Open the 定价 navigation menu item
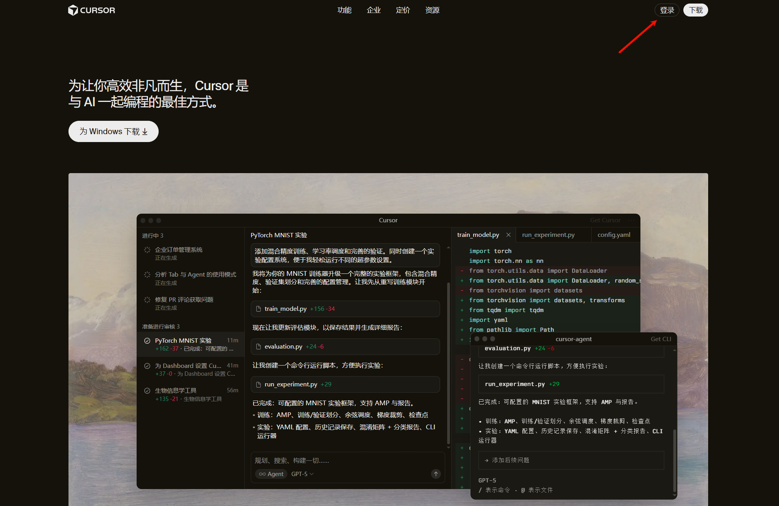This screenshot has width=779, height=506. 402,10
